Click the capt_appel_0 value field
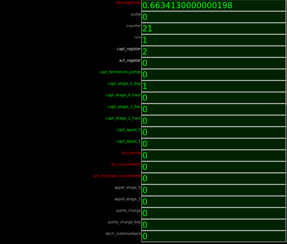Screen dimensions: 287x244 pyautogui.click(x=213, y=133)
